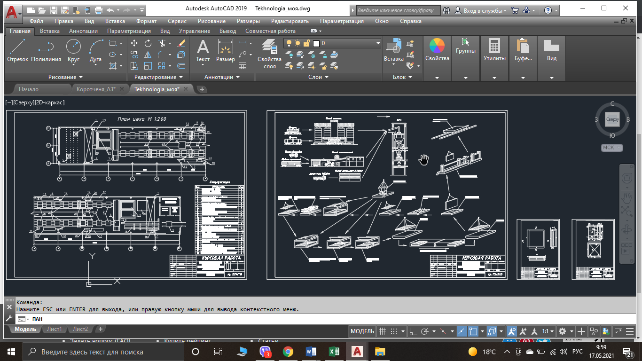Toggle polar tracking in status bar

click(425, 331)
